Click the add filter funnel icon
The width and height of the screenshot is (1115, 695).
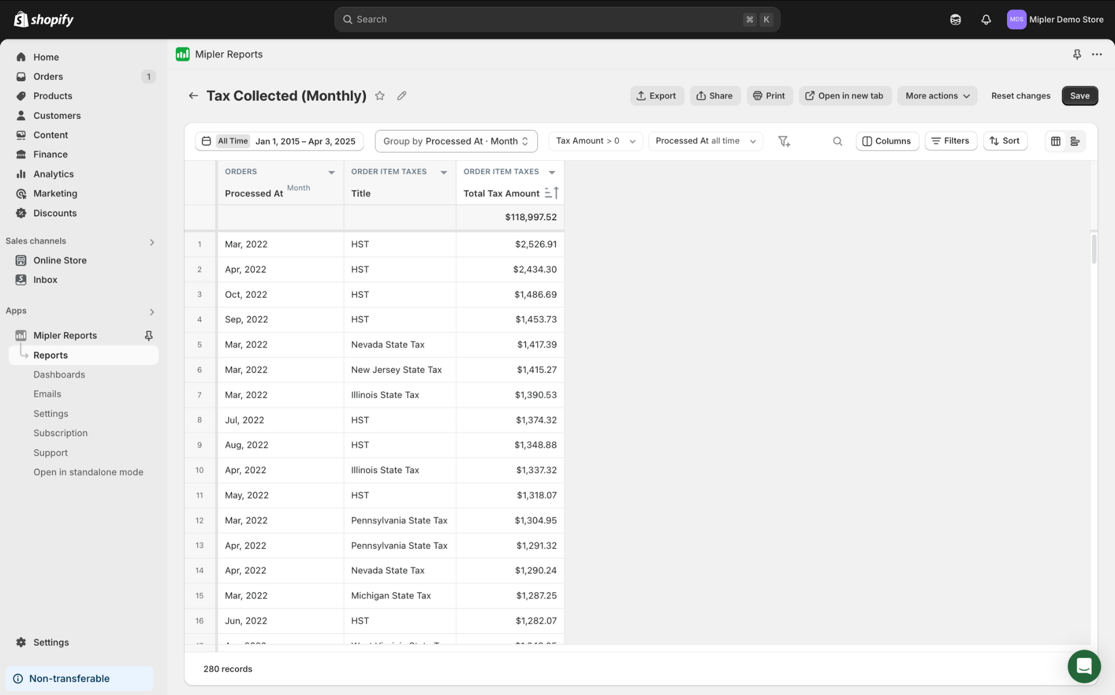click(784, 141)
